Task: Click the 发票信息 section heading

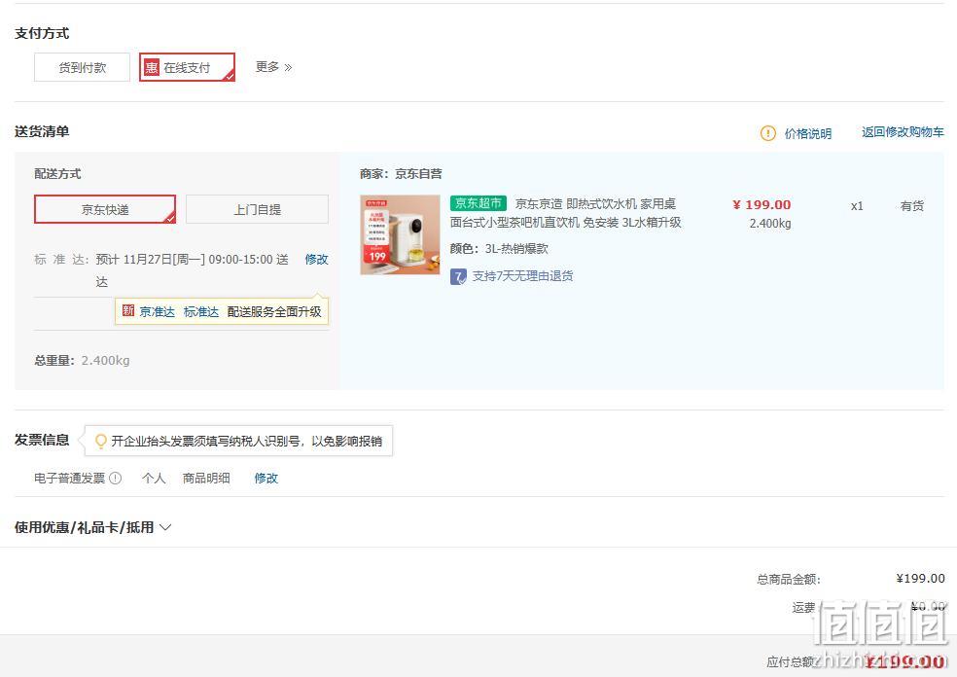Action: pyautogui.click(x=42, y=440)
